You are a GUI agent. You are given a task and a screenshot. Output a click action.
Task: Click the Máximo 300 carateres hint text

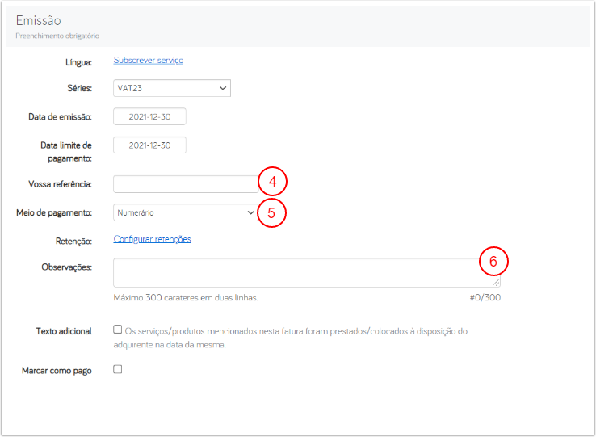pyautogui.click(x=186, y=298)
